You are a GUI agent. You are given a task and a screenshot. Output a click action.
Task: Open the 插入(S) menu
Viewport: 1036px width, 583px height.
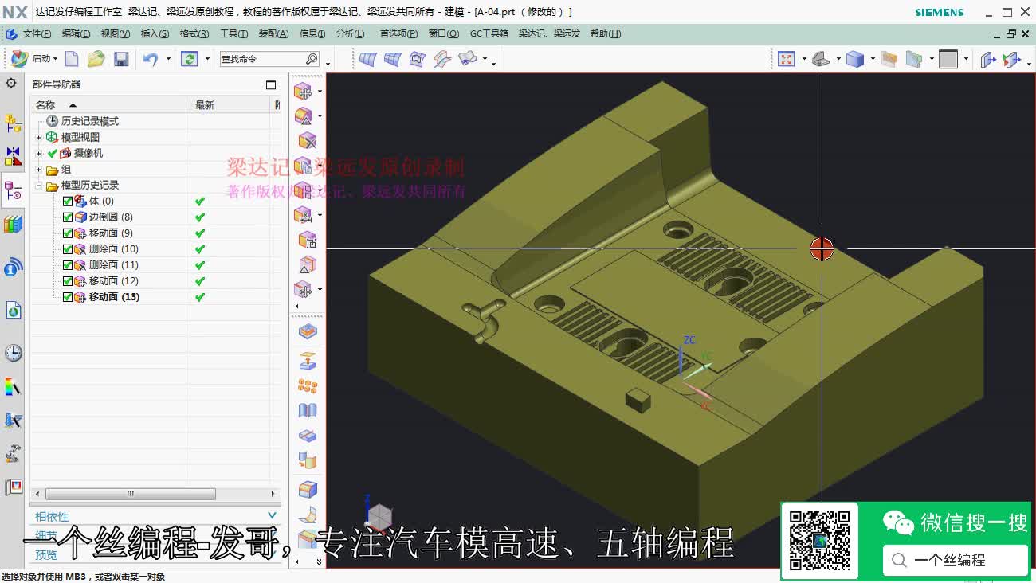pos(155,33)
